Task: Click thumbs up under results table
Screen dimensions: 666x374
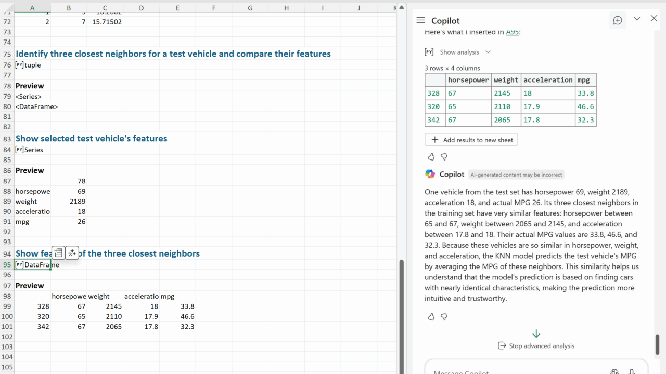Action: [431, 156]
